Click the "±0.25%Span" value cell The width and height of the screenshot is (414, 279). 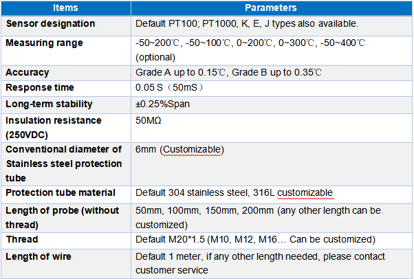(163, 104)
